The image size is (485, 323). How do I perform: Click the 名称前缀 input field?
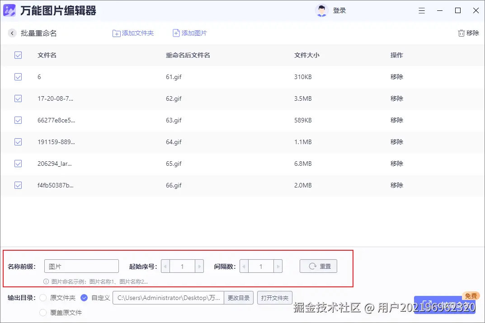pyautogui.click(x=81, y=266)
